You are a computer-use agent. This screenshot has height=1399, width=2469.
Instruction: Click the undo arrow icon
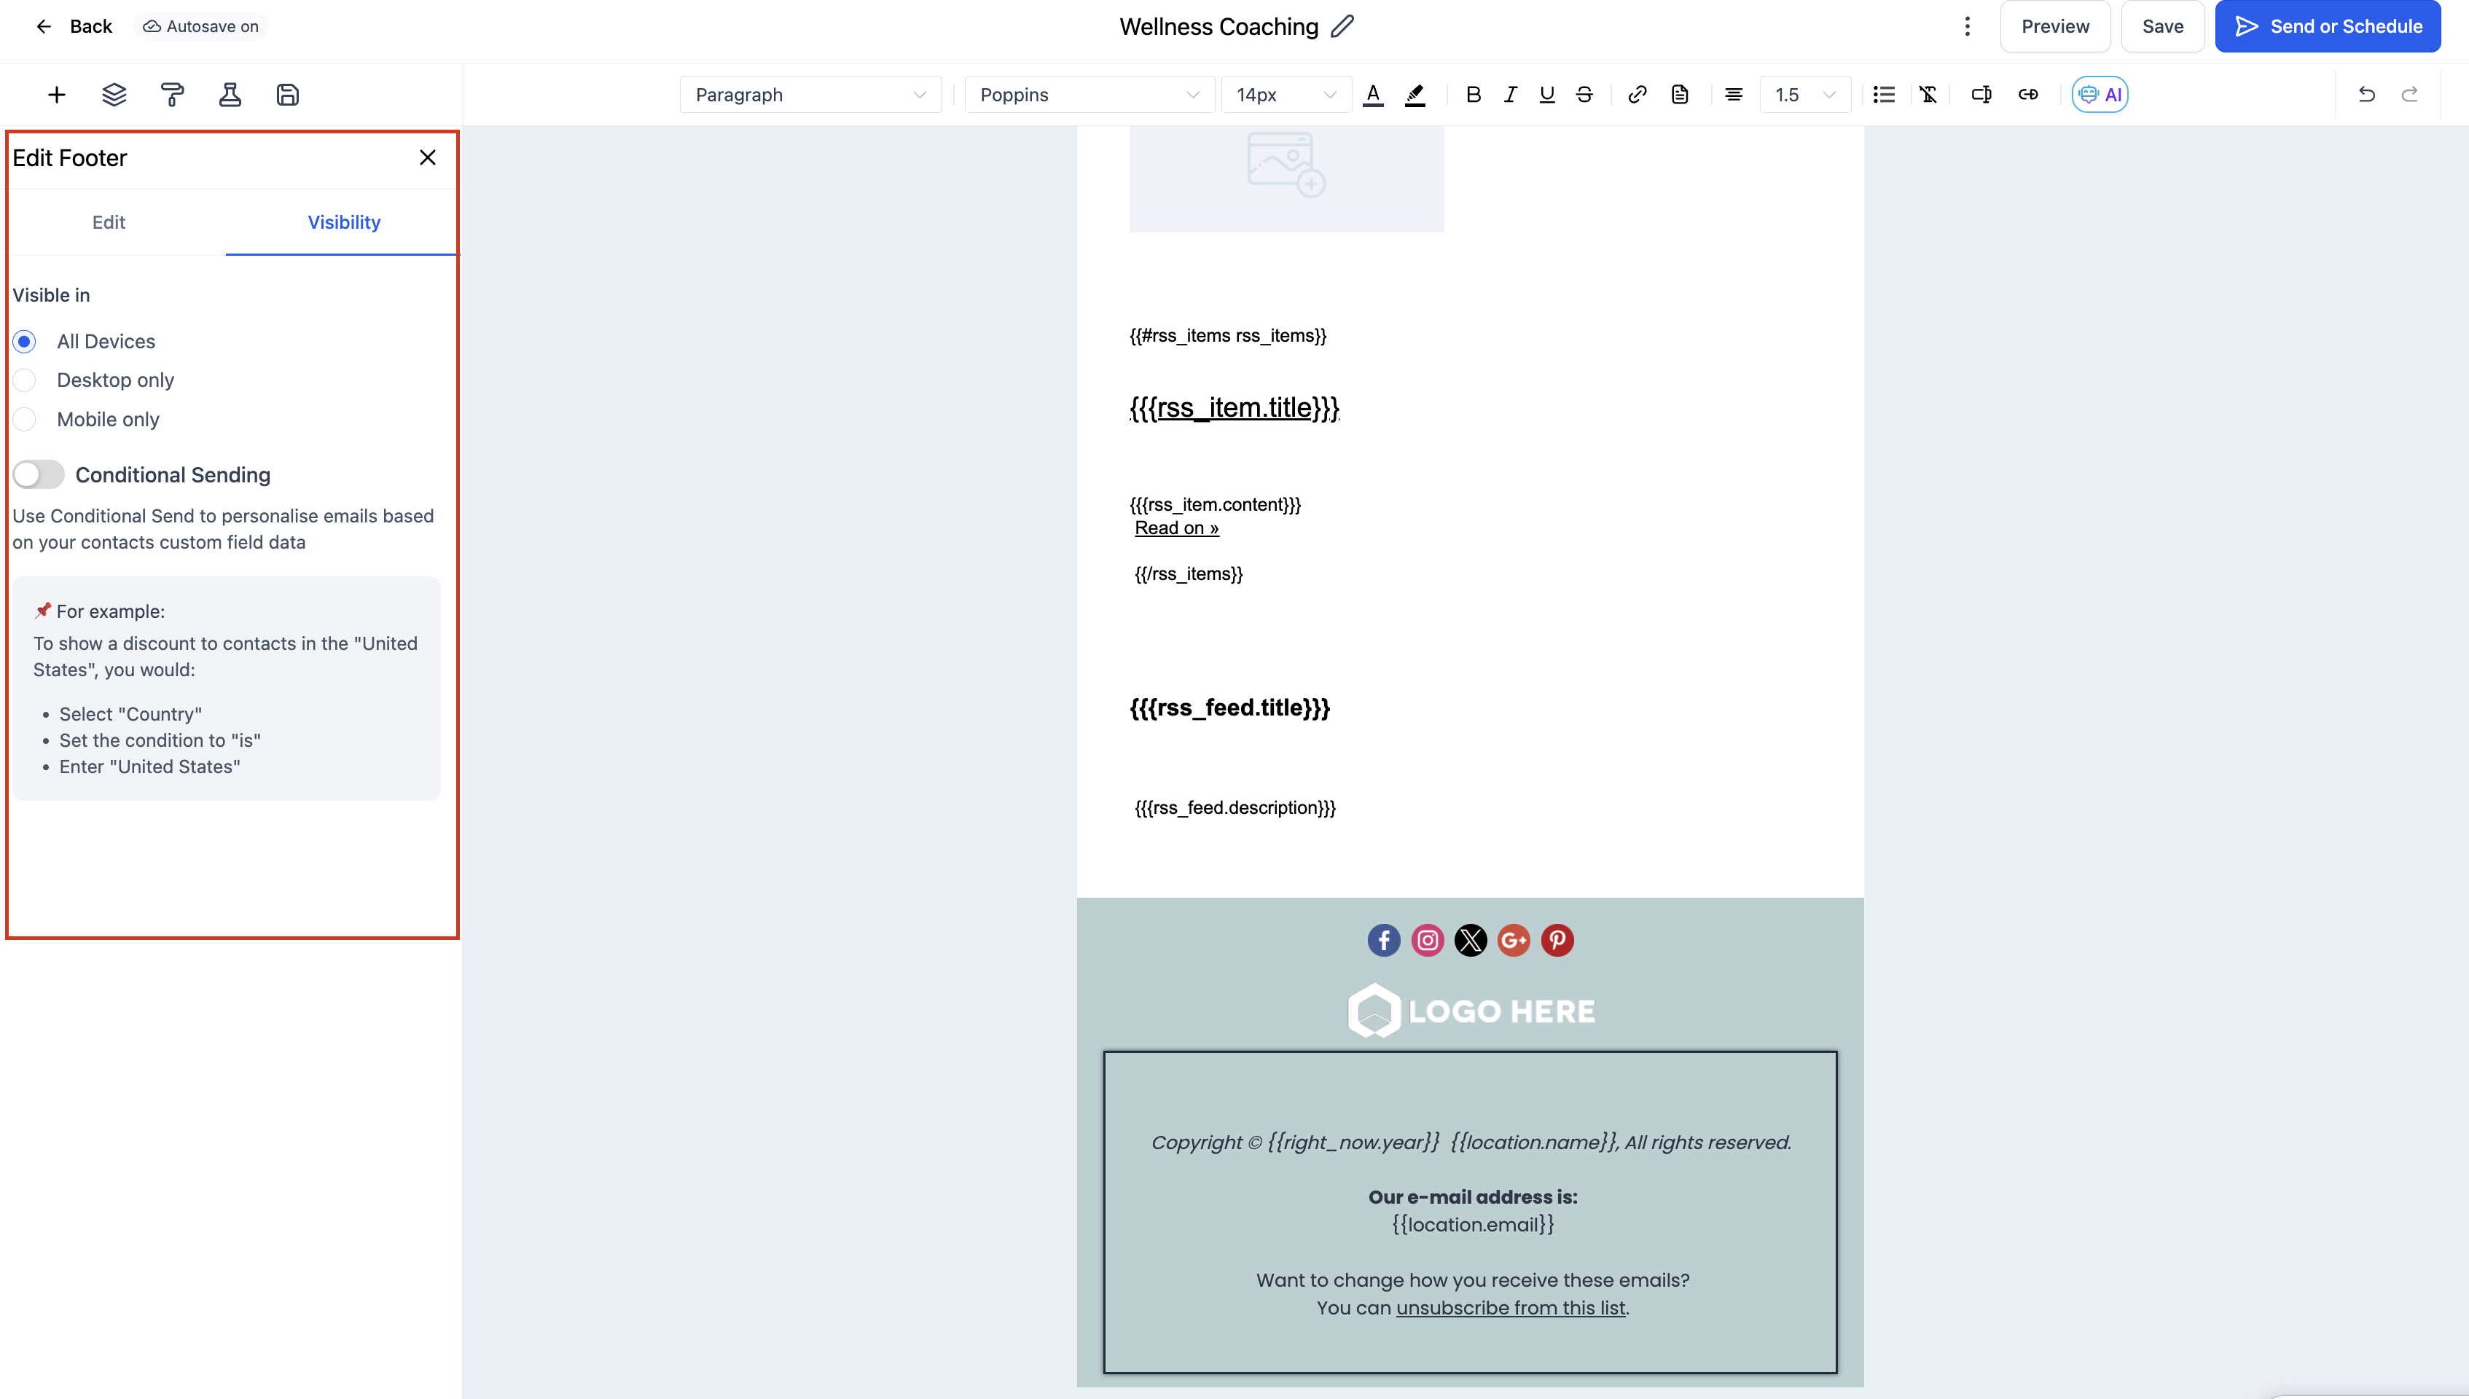pyautogui.click(x=2366, y=94)
